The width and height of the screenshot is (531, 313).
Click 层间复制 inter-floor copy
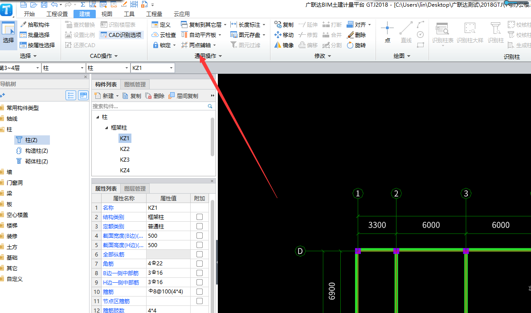184,96
